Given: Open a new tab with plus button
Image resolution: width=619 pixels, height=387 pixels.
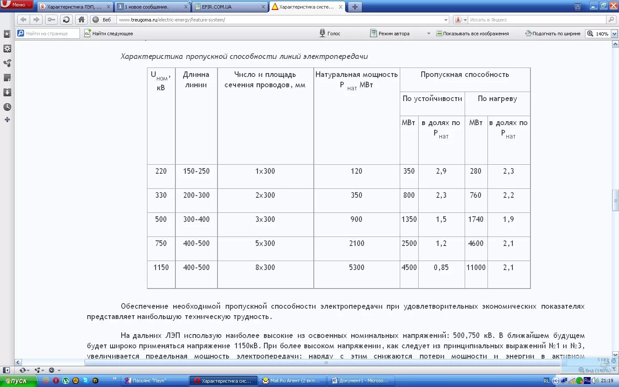Looking at the screenshot, I should pyautogui.click(x=355, y=7).
